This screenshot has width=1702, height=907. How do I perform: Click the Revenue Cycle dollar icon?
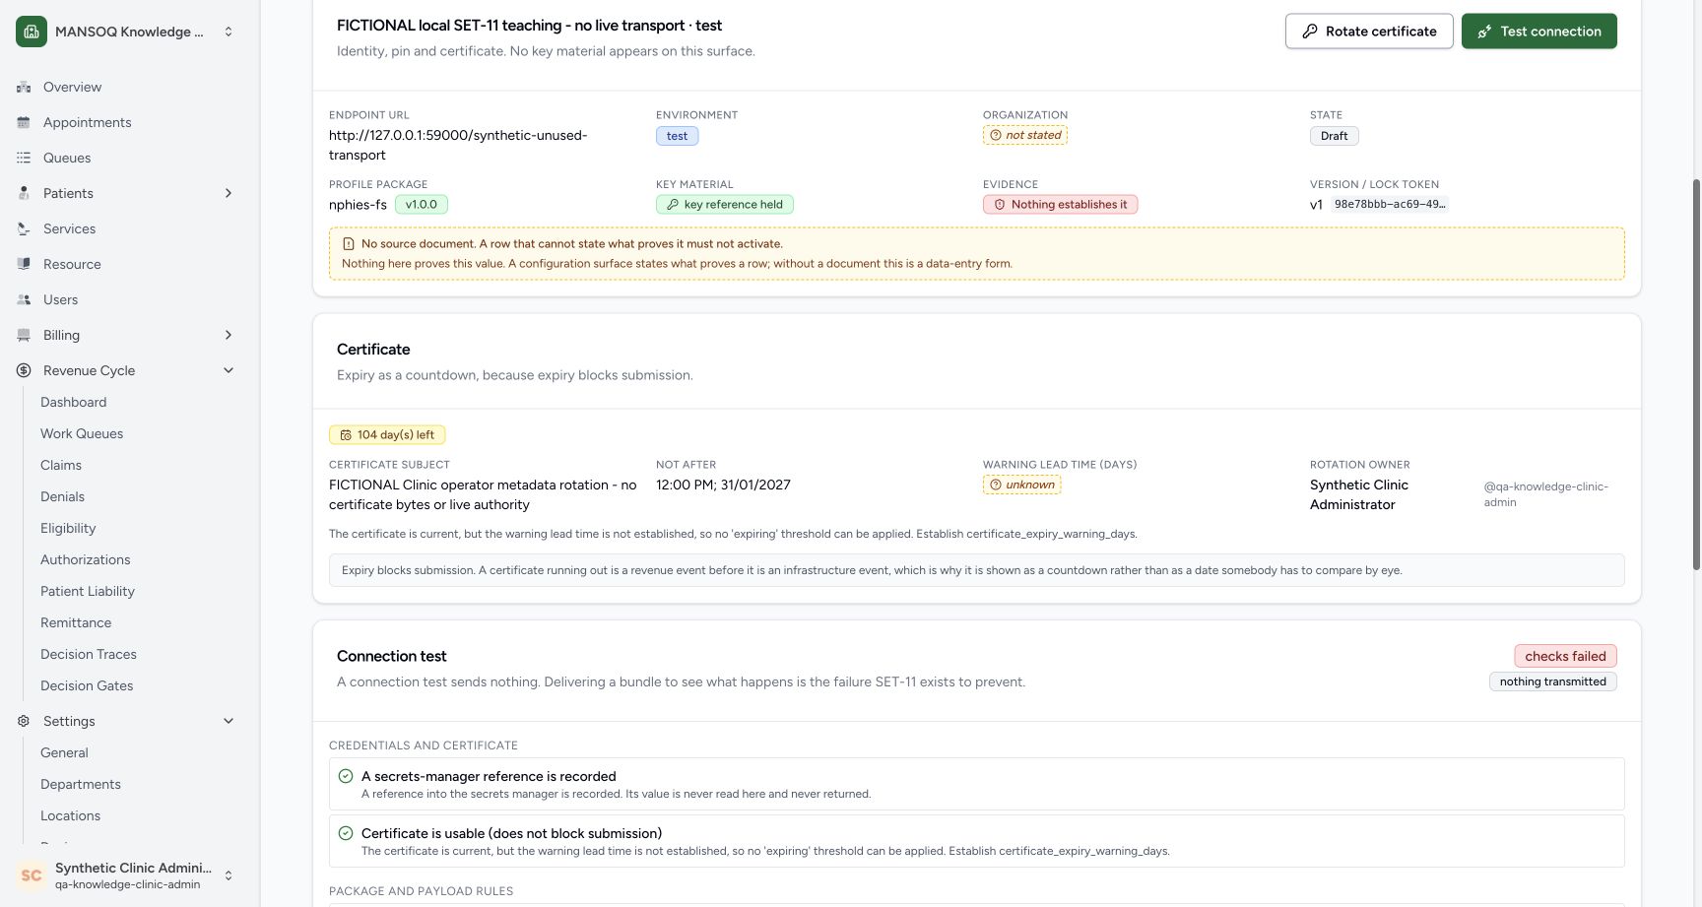tap(24, 370)
